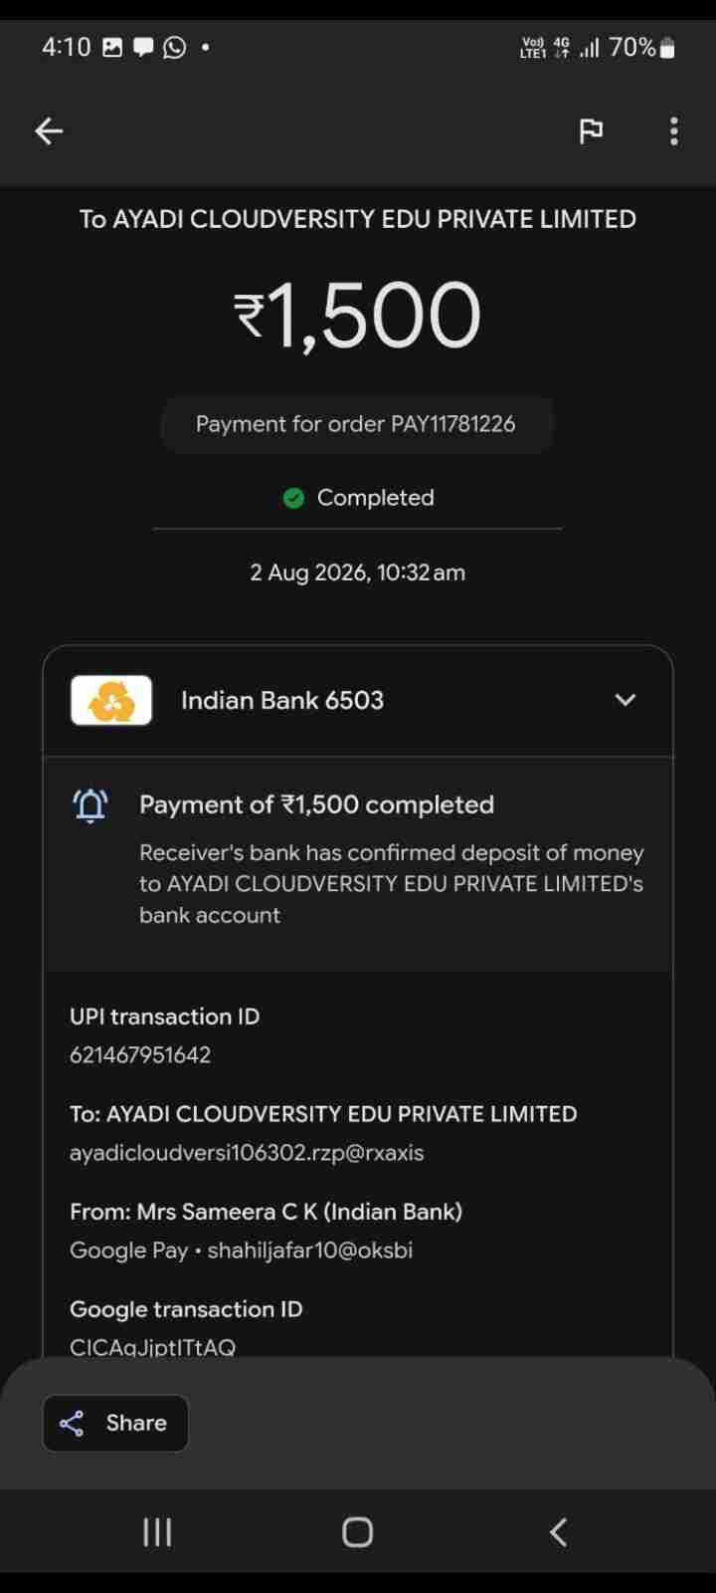Image resolution: width=716 pixels, height=1593 pixels.
Task: Open Android recent apps button
Action: coord(157,1532)
